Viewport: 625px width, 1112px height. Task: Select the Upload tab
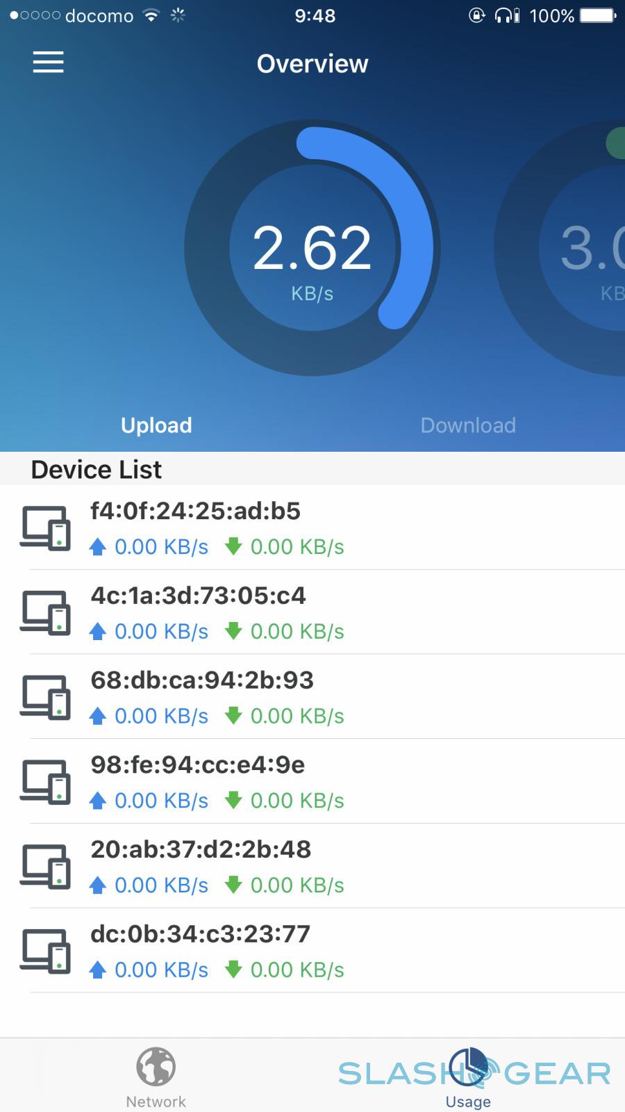click(x=156, y=425)
